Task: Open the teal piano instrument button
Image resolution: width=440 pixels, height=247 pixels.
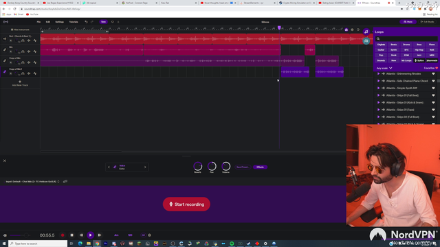Action: click(x=366, y=41)
